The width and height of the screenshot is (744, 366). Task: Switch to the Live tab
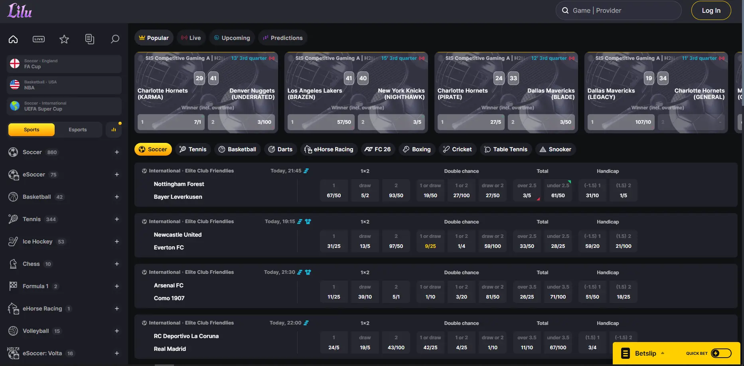tap(191, 38)
